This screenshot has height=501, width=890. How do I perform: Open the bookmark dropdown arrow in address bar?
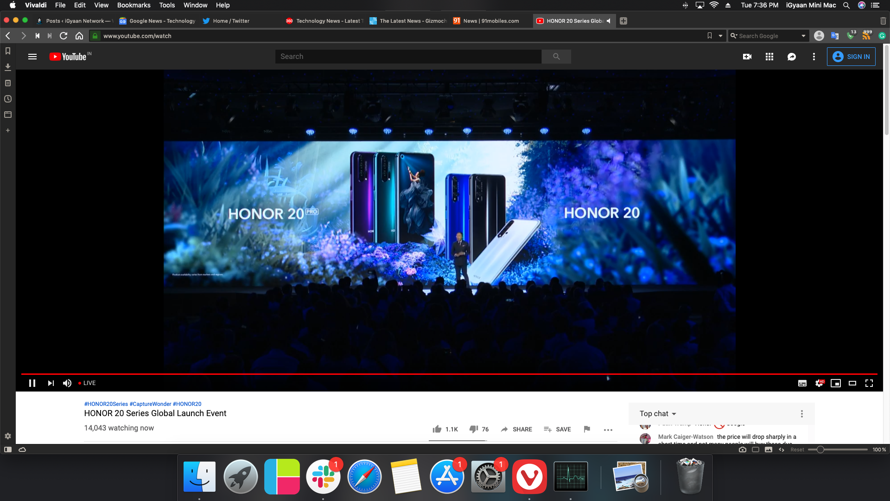[720, 36]
